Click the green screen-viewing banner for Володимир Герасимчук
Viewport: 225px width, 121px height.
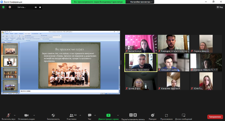coord(98,2)
